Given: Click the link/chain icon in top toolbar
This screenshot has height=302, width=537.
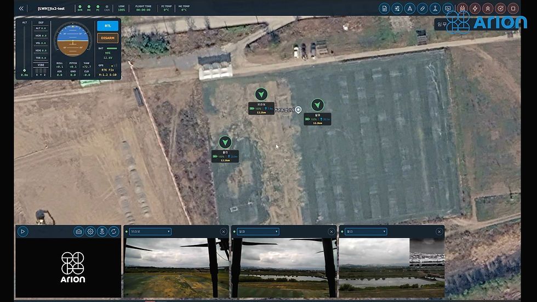Looking at the screenshot, I should (422, 9).
